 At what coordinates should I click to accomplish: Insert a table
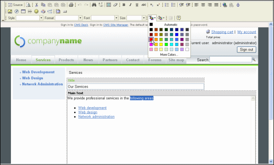point(23,11)
